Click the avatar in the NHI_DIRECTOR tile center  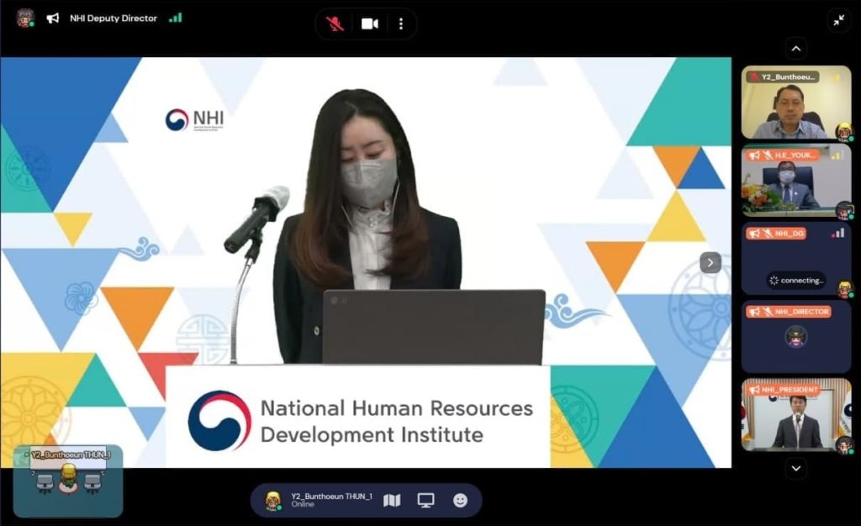tap(795, 335)
